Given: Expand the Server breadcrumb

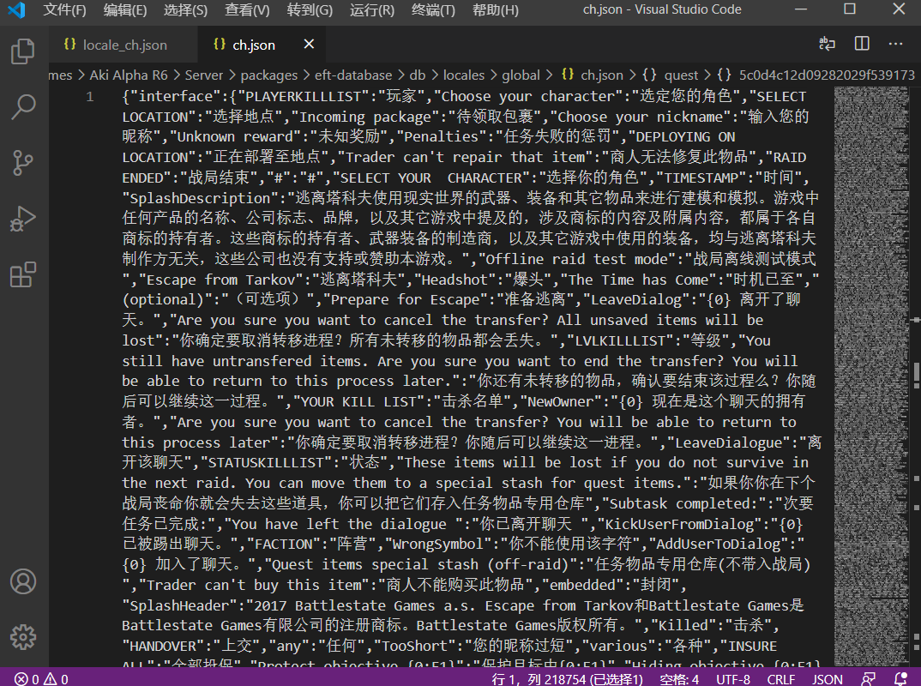Looking at the screenshot, I should (x=204, y=75).
